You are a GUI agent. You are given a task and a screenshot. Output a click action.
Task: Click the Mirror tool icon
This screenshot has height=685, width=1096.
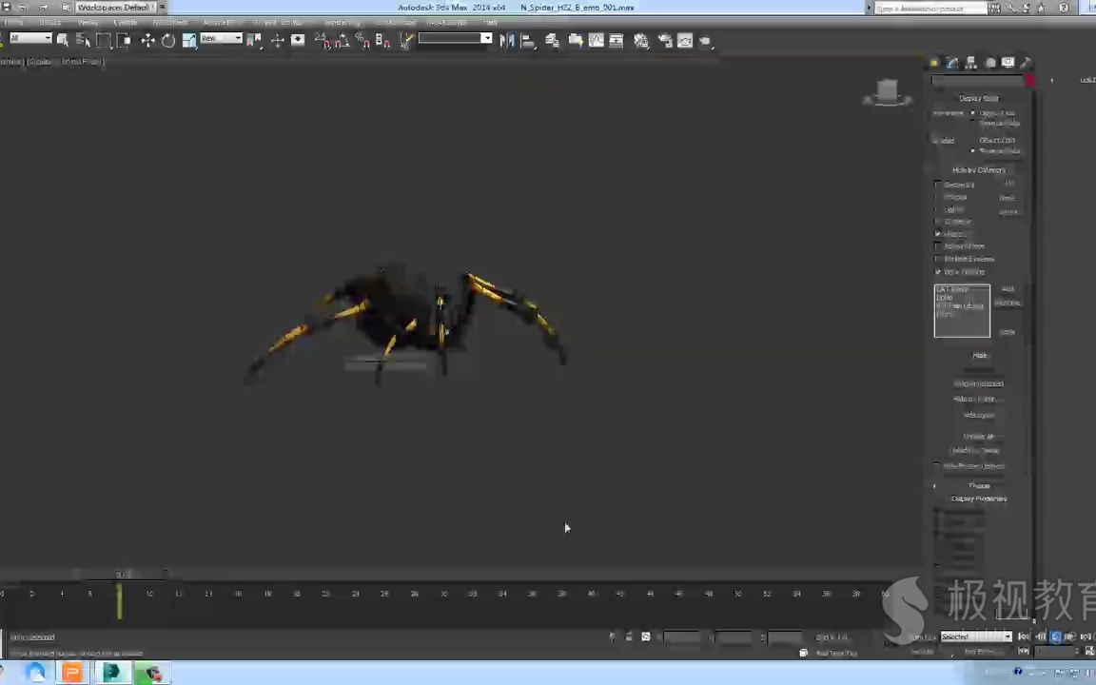pyautogui.click(x=507, y=40)
